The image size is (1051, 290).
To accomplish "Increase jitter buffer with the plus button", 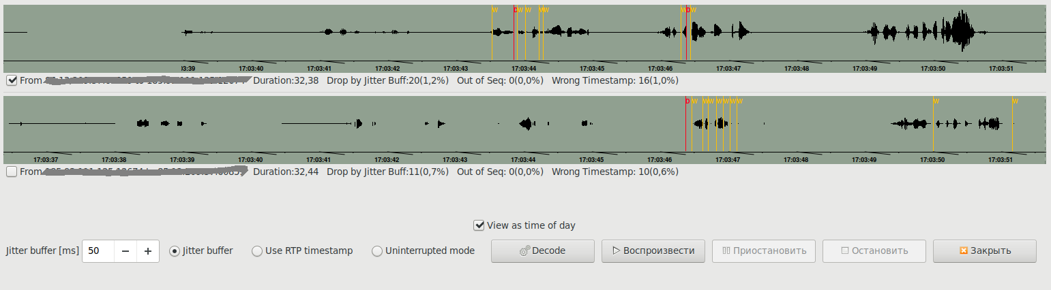I will (x=148, y=251).
